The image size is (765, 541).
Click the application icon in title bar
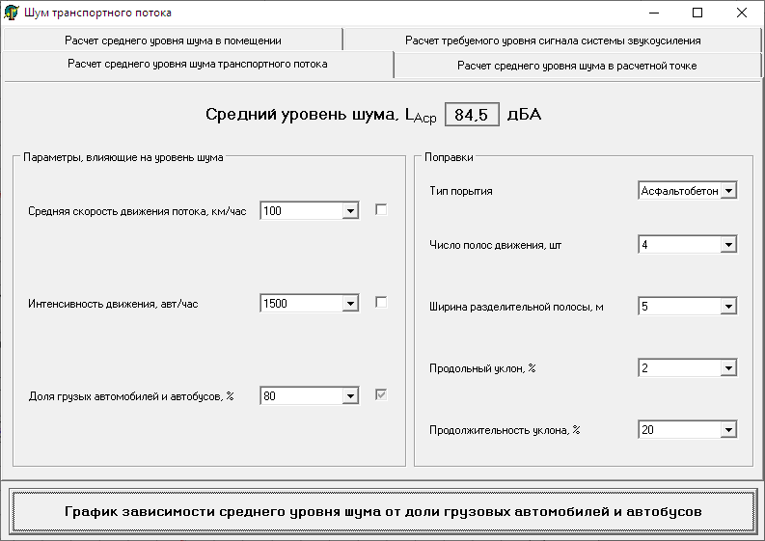point(11,13)
